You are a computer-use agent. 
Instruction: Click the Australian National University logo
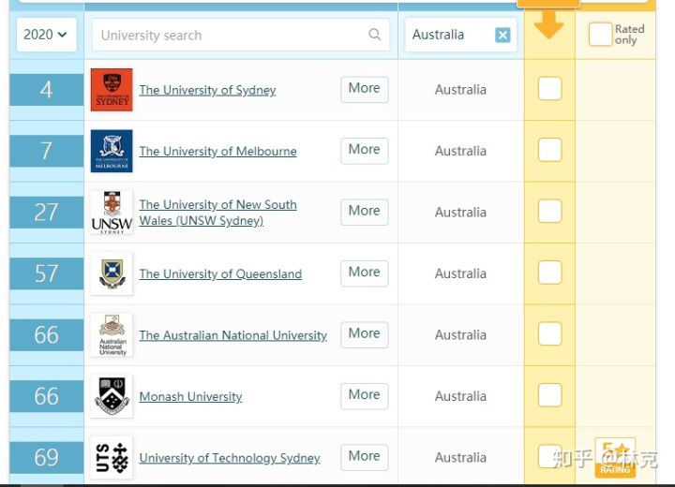tap(112, 334)
